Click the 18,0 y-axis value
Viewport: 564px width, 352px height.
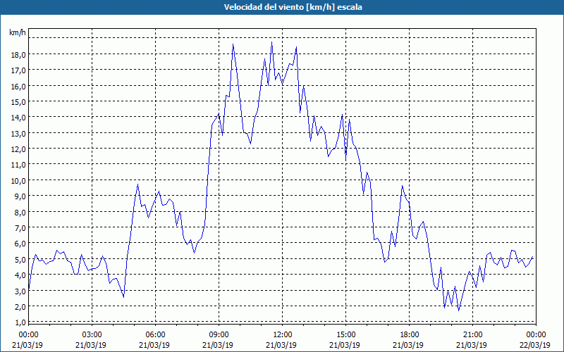point(18,55)
